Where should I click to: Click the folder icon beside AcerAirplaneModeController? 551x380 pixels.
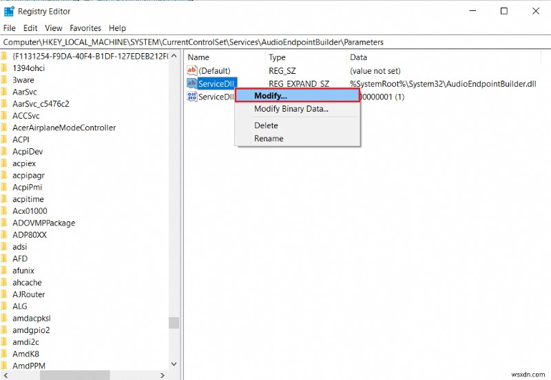(x=4, y=128)
